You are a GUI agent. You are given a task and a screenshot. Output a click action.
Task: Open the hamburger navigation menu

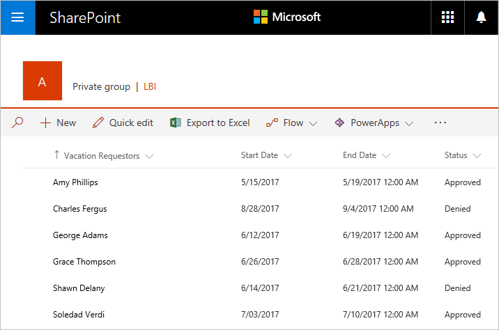coord(17,17)
